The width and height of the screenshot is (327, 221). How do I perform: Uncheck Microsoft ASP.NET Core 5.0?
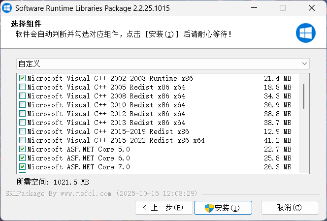pyautogui.click(x=22, y=149)
